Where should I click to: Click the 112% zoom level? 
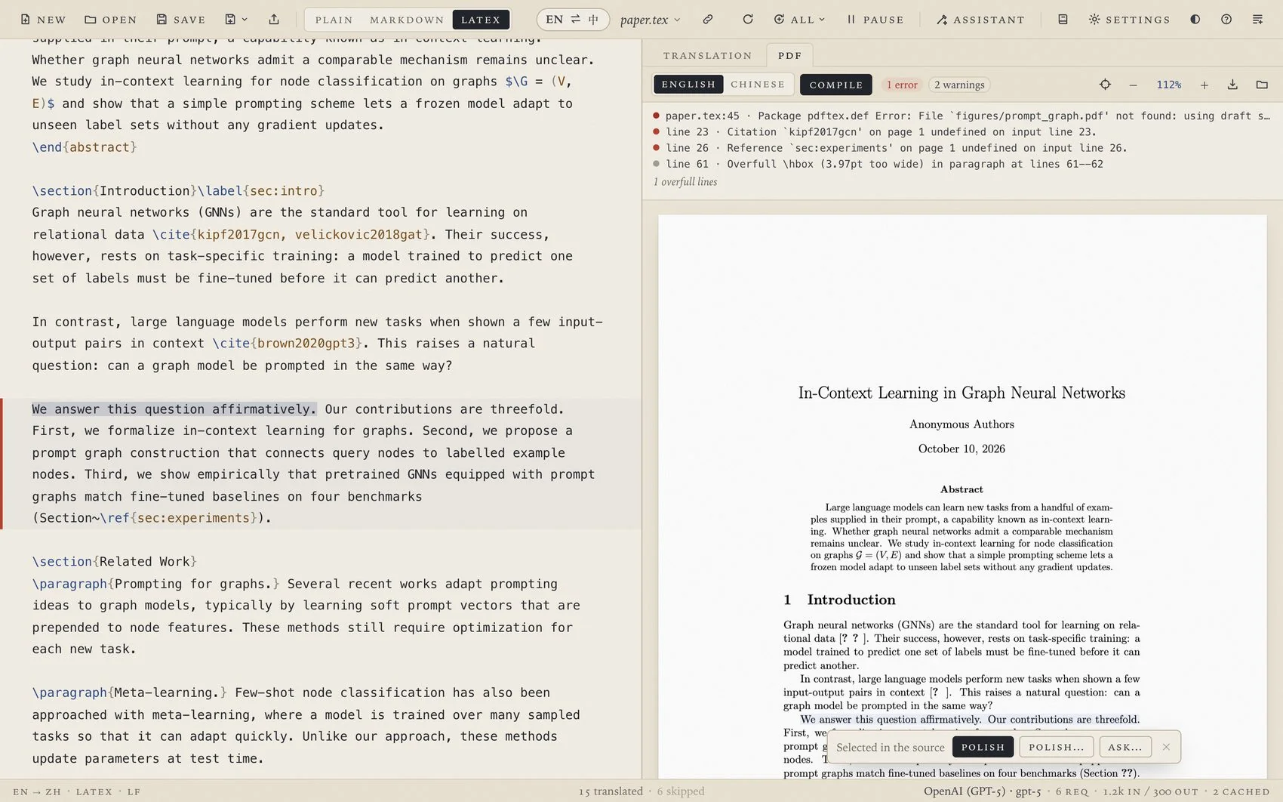pos(1169,85)
